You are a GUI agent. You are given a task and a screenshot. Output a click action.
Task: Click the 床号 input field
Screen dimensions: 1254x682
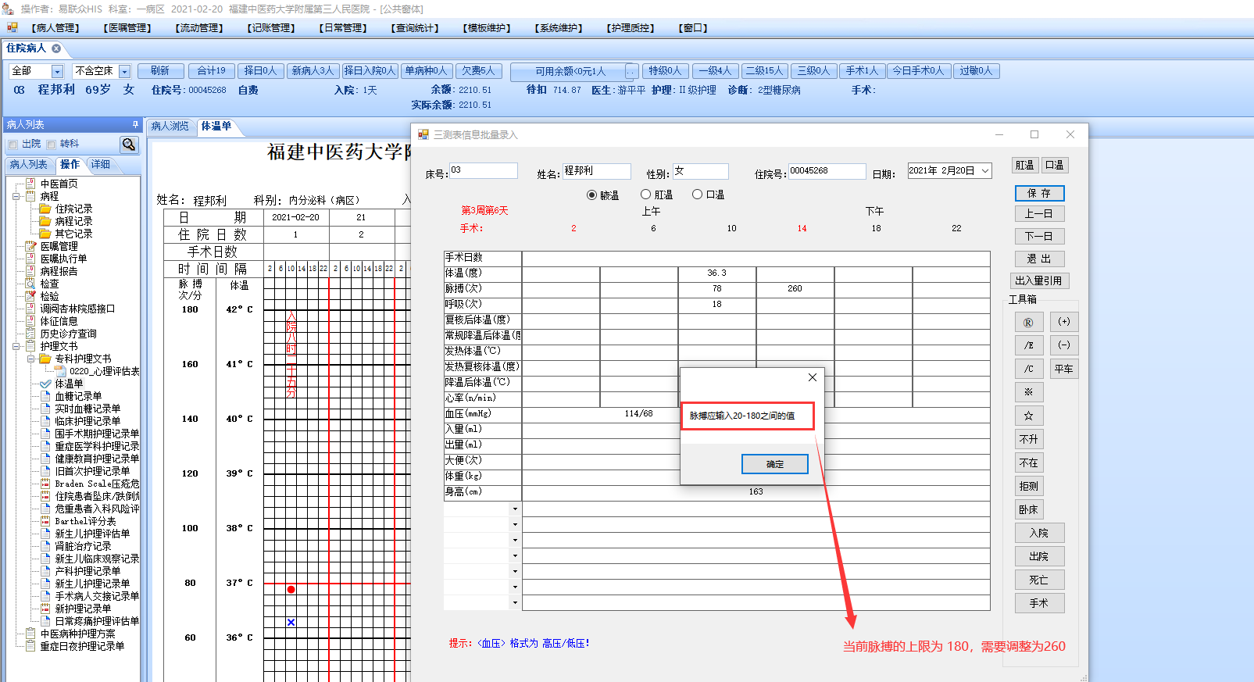pyautogui.click(x=484, y=171)
